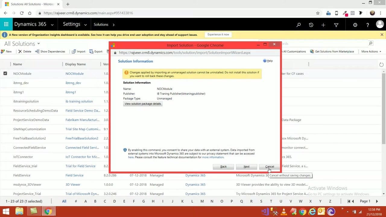Click Import in the solutions toolbar

(x=78, y=52)
